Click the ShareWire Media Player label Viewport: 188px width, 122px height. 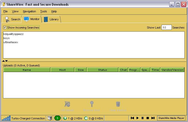[171, 118]
